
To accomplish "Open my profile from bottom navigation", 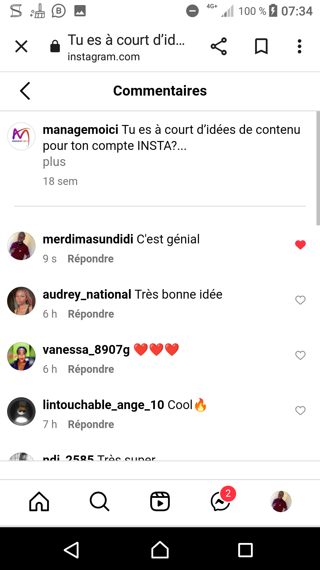I will pyautogui.click(x=281, y=502).
